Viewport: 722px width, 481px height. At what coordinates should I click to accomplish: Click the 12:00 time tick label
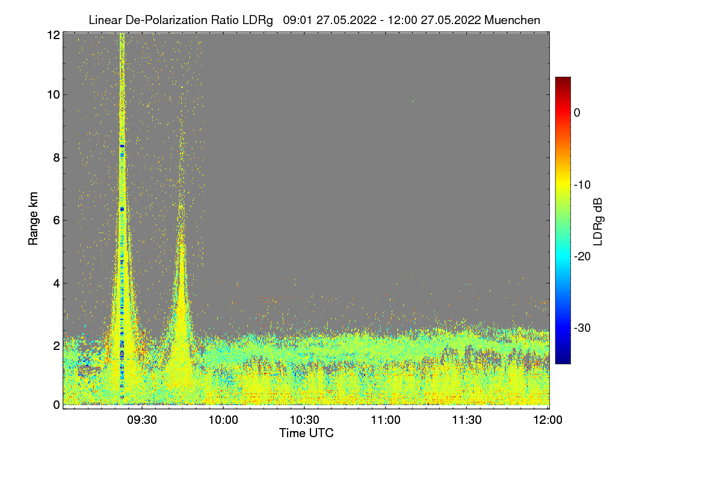point(549,420)
